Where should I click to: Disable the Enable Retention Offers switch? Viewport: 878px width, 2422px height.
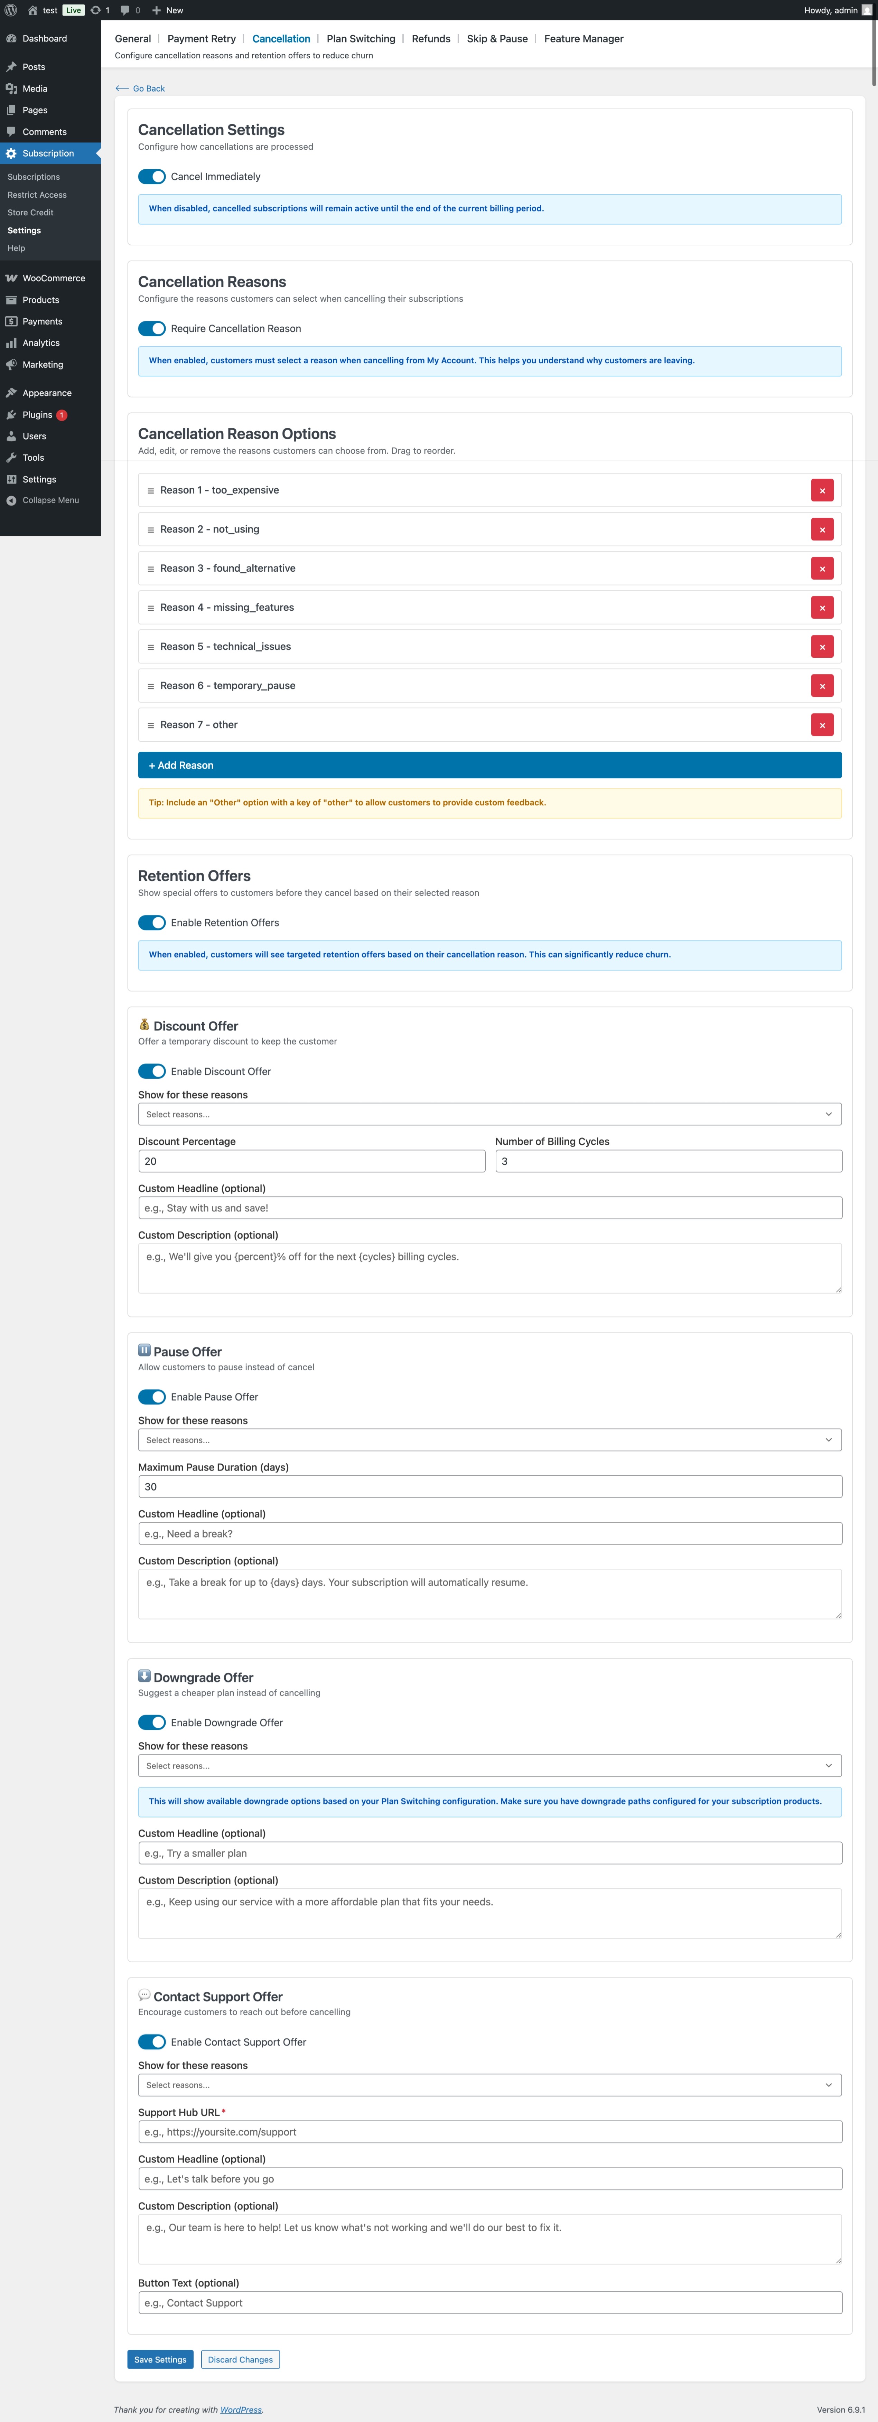pyautogui.click(x=151, y=922)
